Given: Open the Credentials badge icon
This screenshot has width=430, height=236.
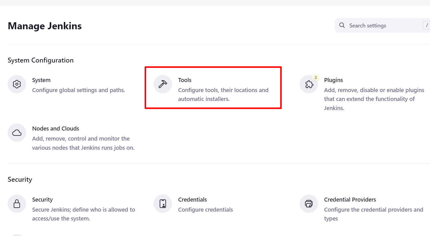Looking at the screenshot, I should coord(163,204).
